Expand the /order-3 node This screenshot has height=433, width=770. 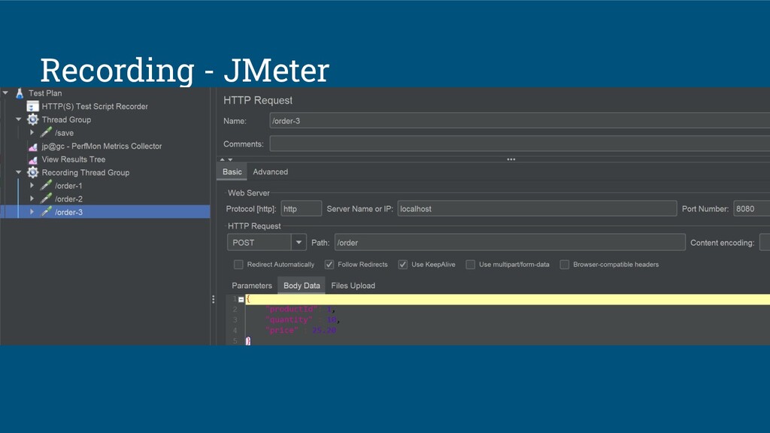tap(32, 212)
